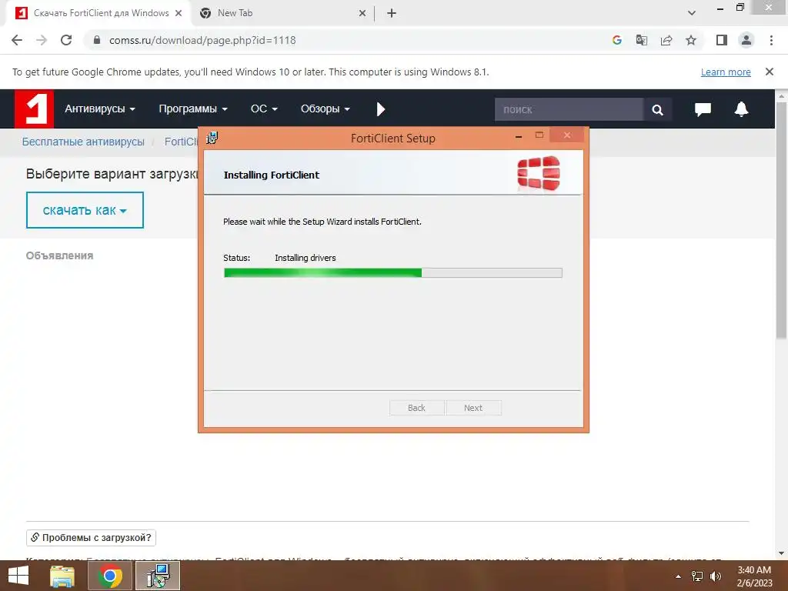Screen dimensions: 788x591
Task: Click the padlock site info icon
Action: click(97, 40)
